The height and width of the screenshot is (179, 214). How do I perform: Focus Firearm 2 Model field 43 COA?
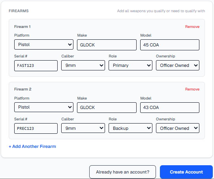point(170,107)
